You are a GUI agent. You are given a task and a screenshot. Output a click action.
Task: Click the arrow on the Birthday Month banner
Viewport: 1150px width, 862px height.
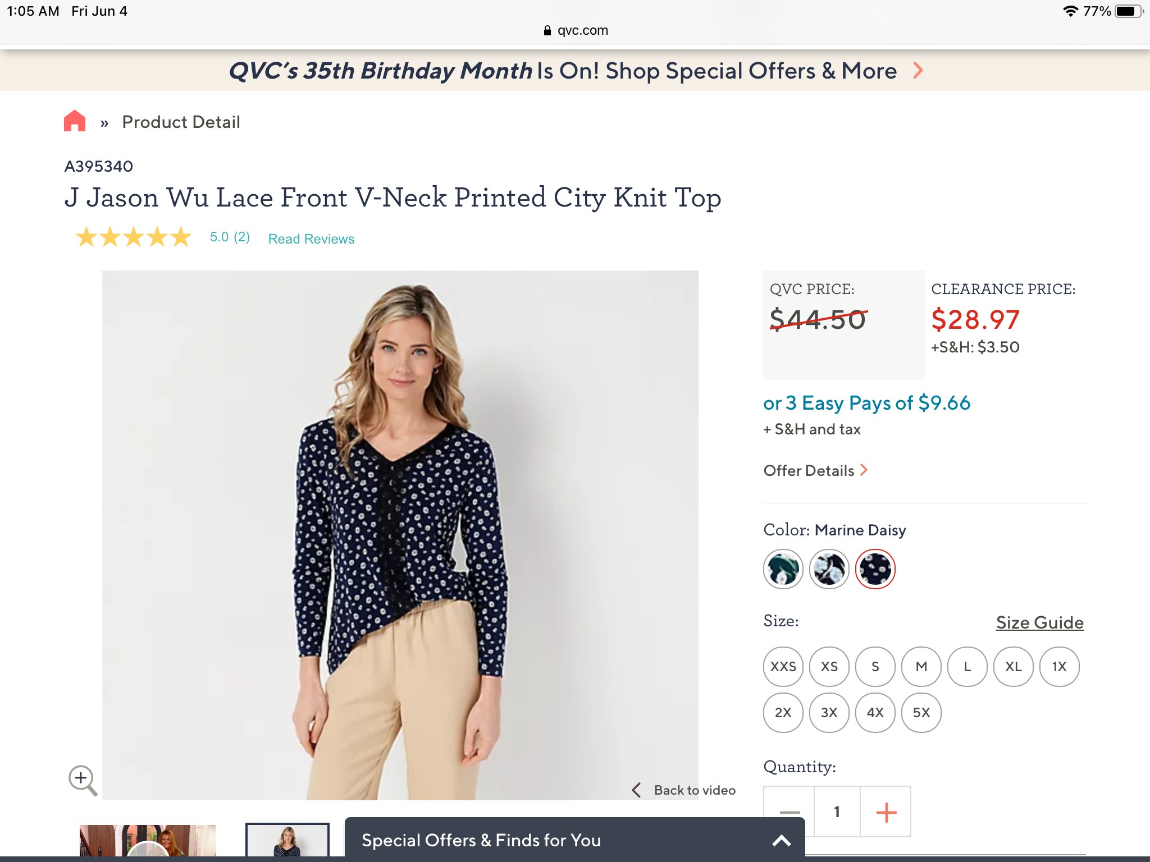coord(918,71)
